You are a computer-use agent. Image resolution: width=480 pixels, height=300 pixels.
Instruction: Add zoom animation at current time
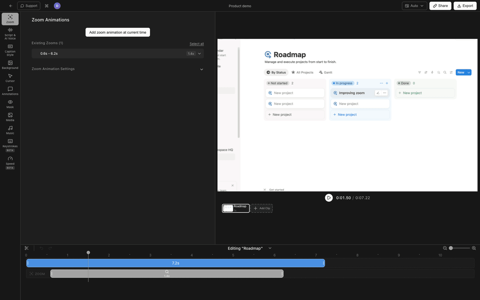(x=118, y=32)
